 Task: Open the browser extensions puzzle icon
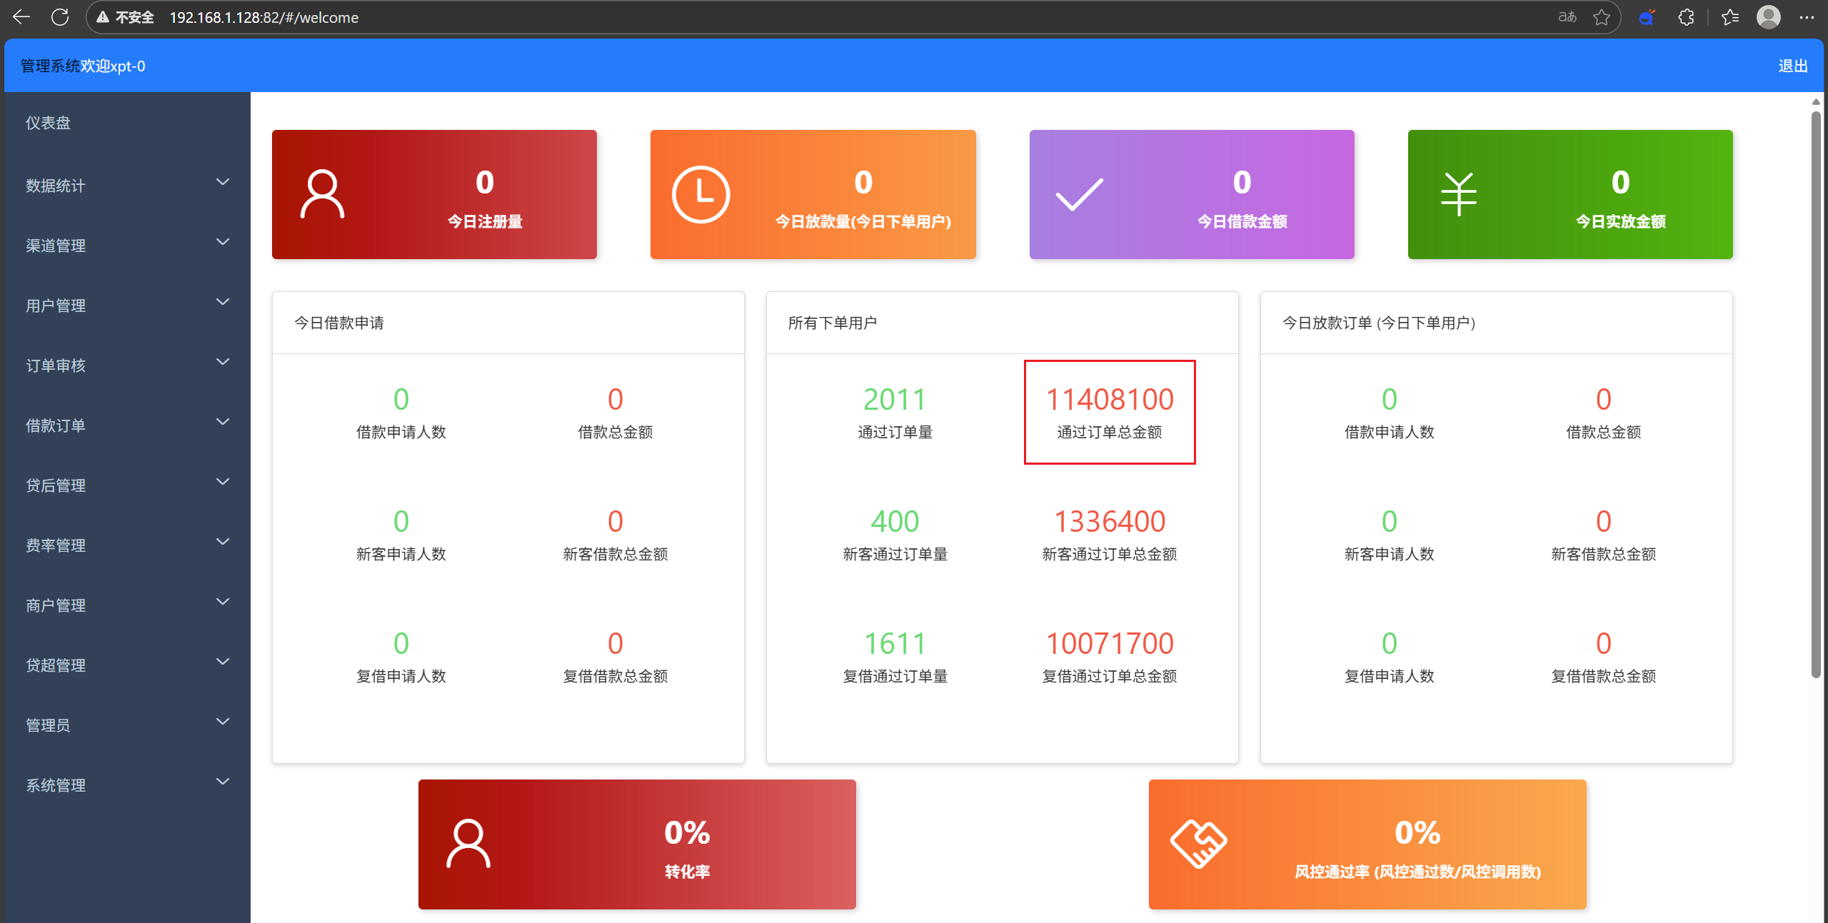(x=1687, y=17)
